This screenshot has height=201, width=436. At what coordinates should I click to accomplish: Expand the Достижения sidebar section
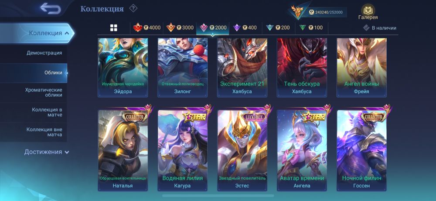(47, 152)
